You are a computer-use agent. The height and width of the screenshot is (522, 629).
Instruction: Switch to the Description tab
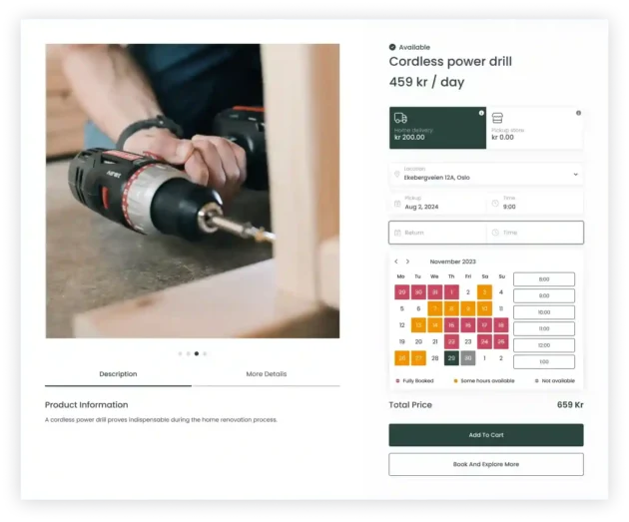click(118, 374)
